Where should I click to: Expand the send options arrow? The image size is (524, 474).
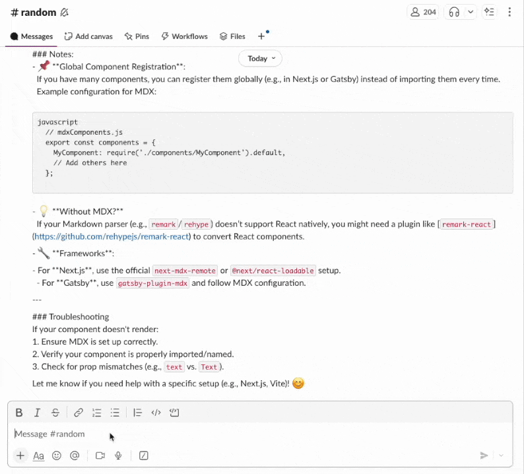click(501, 456)
